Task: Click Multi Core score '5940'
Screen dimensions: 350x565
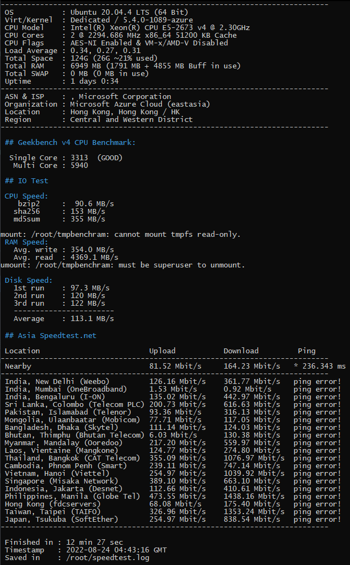Action: [x=79, y=165]
